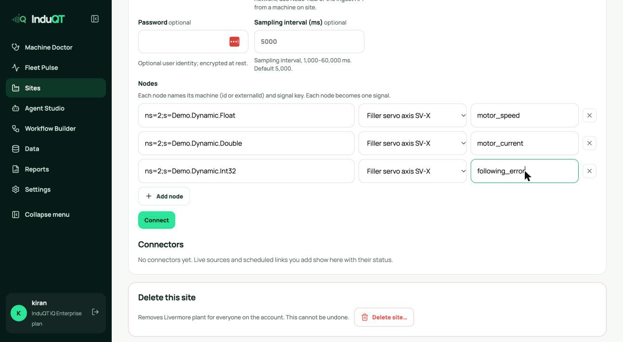Open the Data section
The height and width of the screenshot is (342, 623).
56,149
